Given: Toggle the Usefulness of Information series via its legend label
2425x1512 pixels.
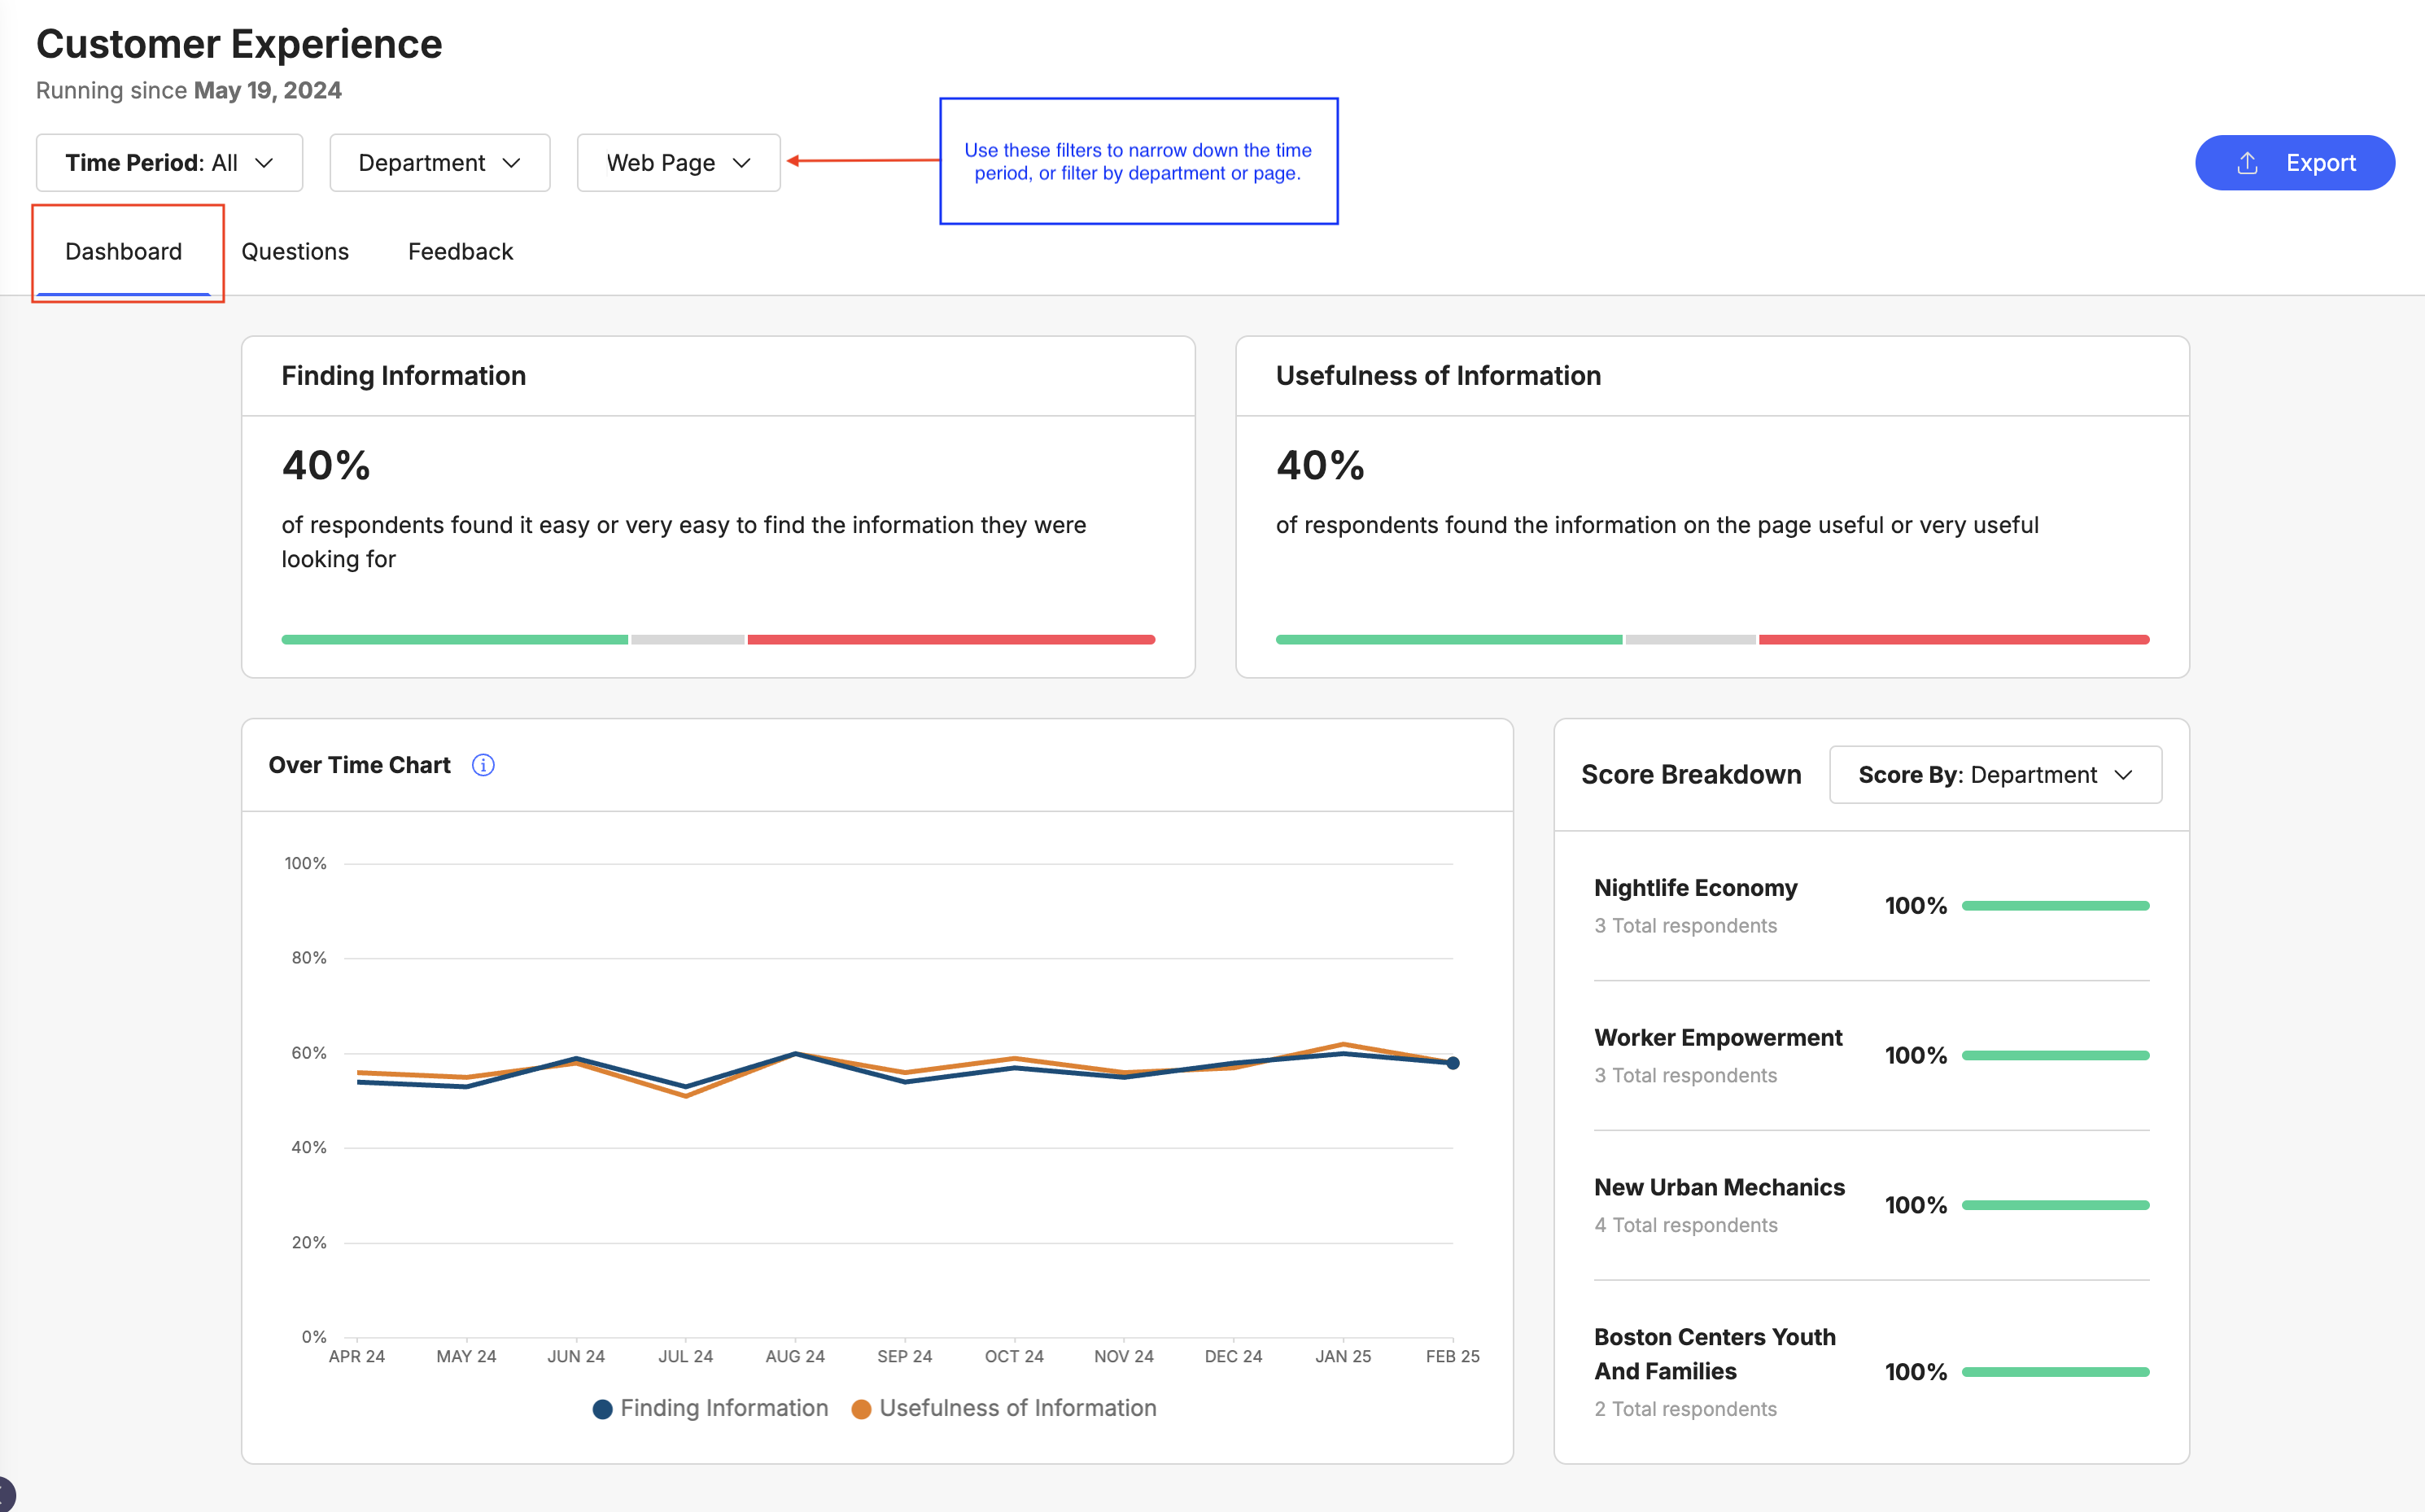Looking at the screenshot, I should [x=1017, y=1408].
